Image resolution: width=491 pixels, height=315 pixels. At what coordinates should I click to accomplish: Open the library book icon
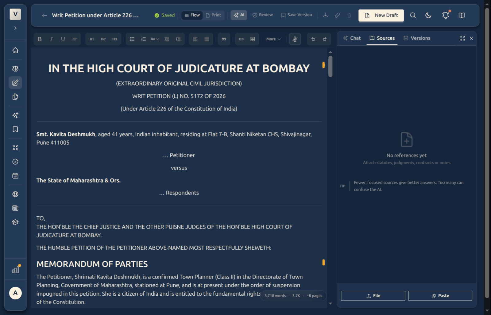tap(462, 15)
